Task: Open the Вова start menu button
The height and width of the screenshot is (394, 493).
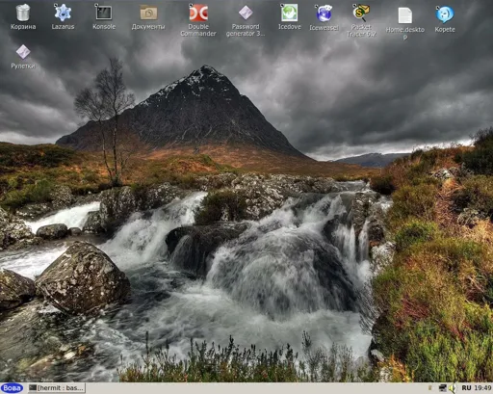Action: click(12, 388)
